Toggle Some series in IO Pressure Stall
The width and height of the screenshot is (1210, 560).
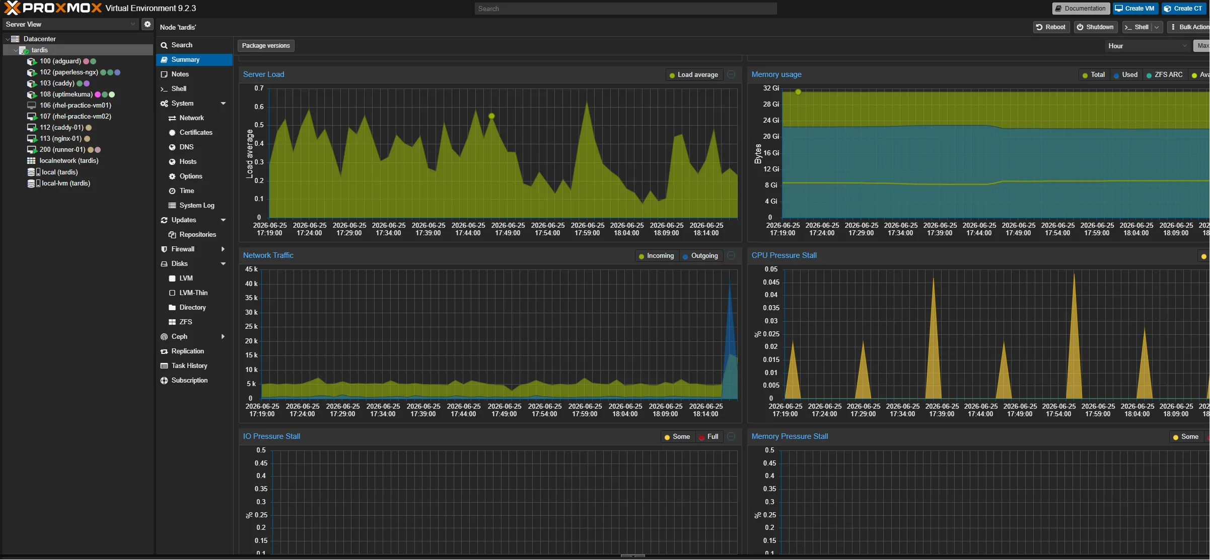pos(677,437)
